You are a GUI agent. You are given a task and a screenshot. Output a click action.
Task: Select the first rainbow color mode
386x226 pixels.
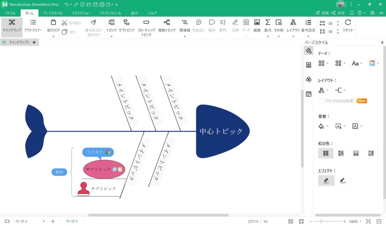(x=326, y=153)
